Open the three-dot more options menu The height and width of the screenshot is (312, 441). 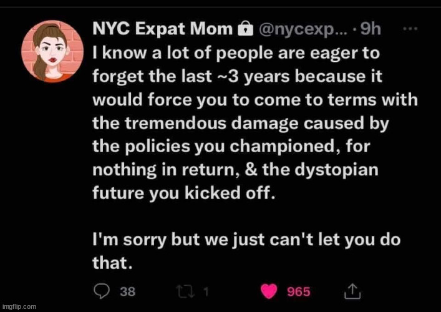[410, 29]
